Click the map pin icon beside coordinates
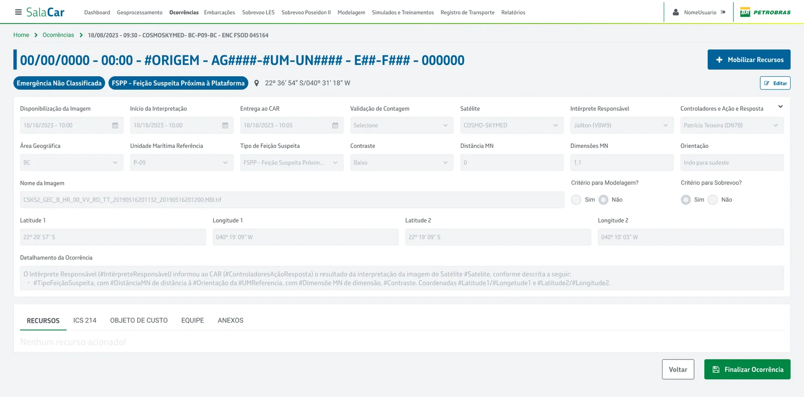The width and height of the screenshot is (804, 397). click(256, 83)
